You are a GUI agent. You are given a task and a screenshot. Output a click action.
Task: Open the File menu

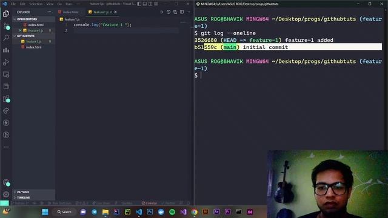[13, 4]
